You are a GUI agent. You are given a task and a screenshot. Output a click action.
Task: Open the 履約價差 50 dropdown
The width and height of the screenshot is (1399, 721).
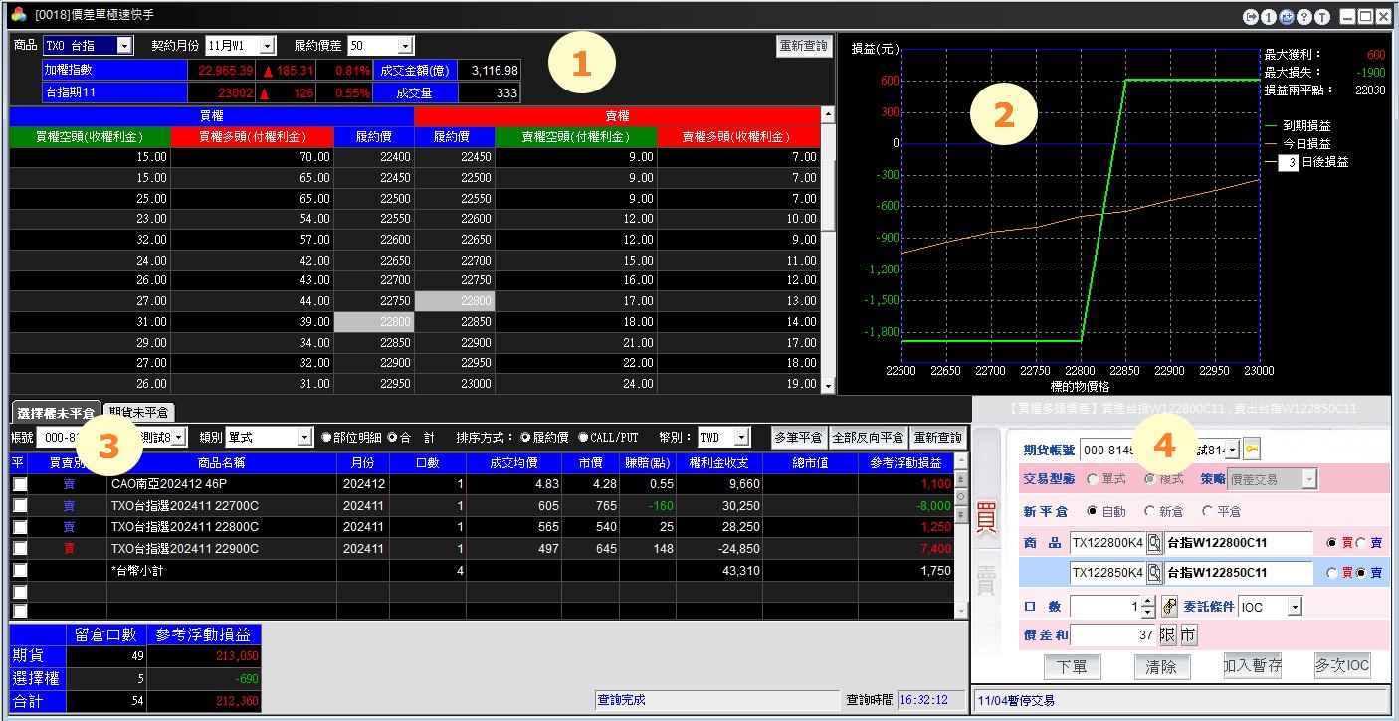[x=405, y=46]
